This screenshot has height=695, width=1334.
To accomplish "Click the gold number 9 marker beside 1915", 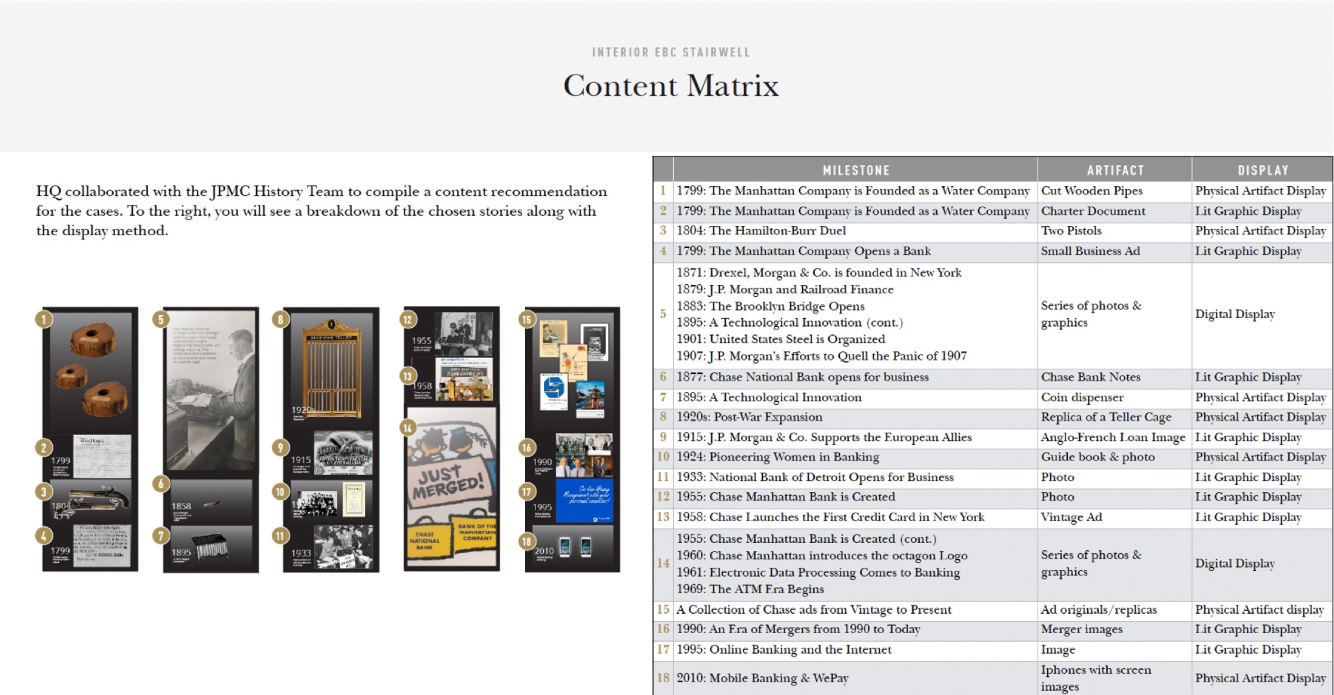I will [x=280, y=448].
